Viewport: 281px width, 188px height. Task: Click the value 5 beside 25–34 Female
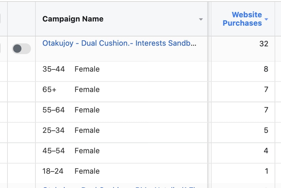266,130
